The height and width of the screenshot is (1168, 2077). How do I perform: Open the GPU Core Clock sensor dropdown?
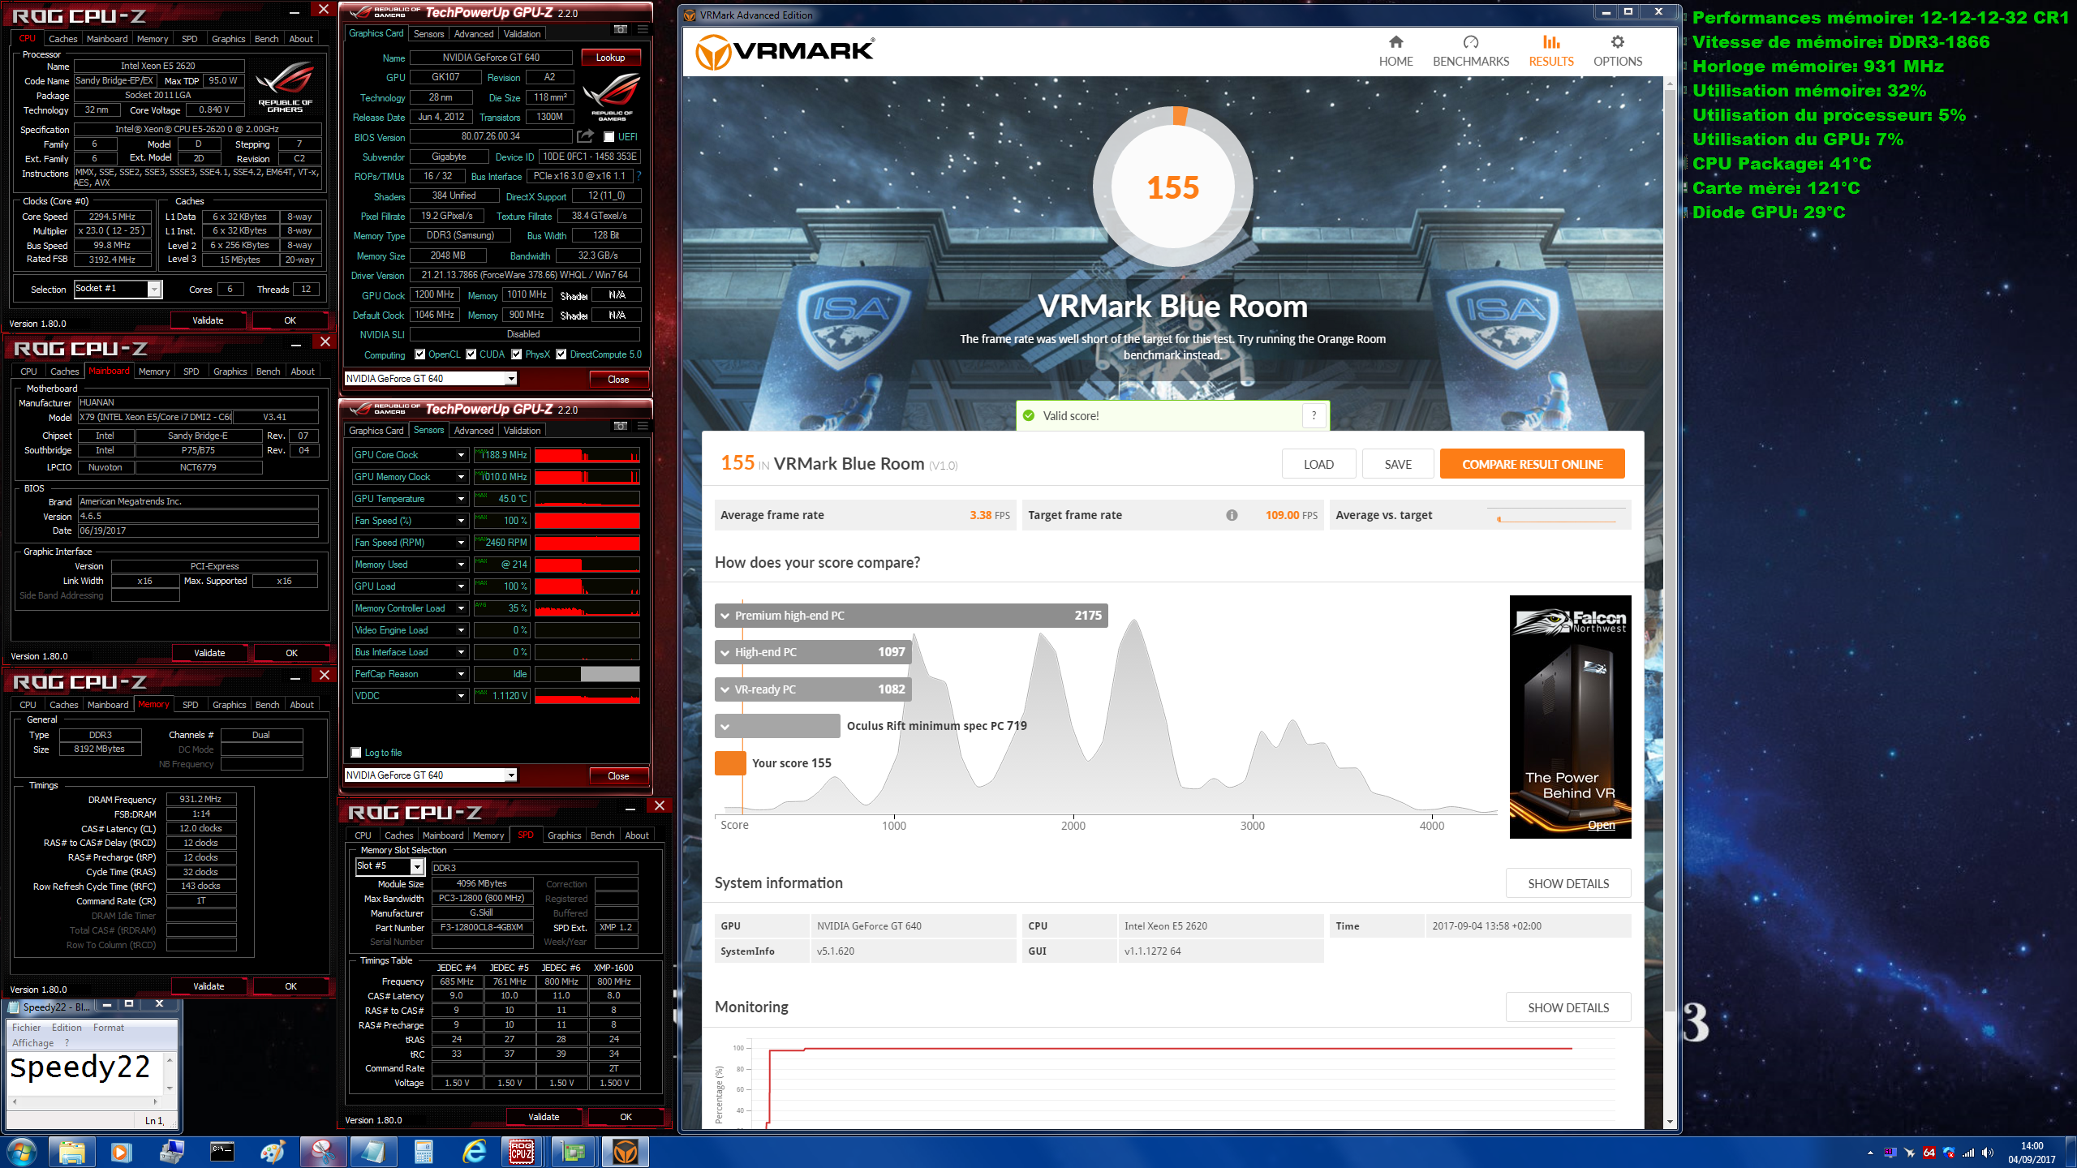(461, 455)
